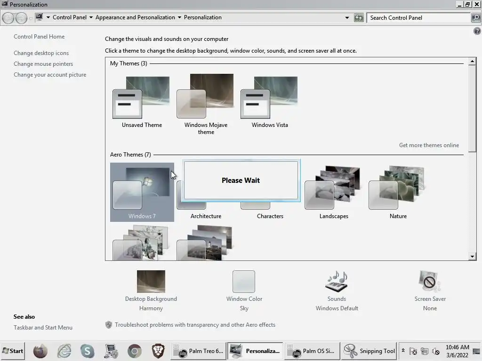482x361 pixels.
Task: Switch to Snipping Tool taskbar window
Action: [x=369, y=351]
